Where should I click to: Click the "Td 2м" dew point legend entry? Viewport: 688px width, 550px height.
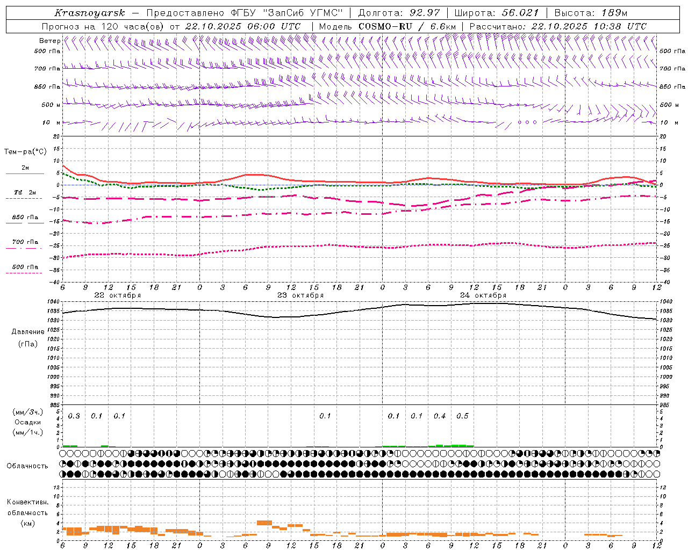click(x=25, y=192)
